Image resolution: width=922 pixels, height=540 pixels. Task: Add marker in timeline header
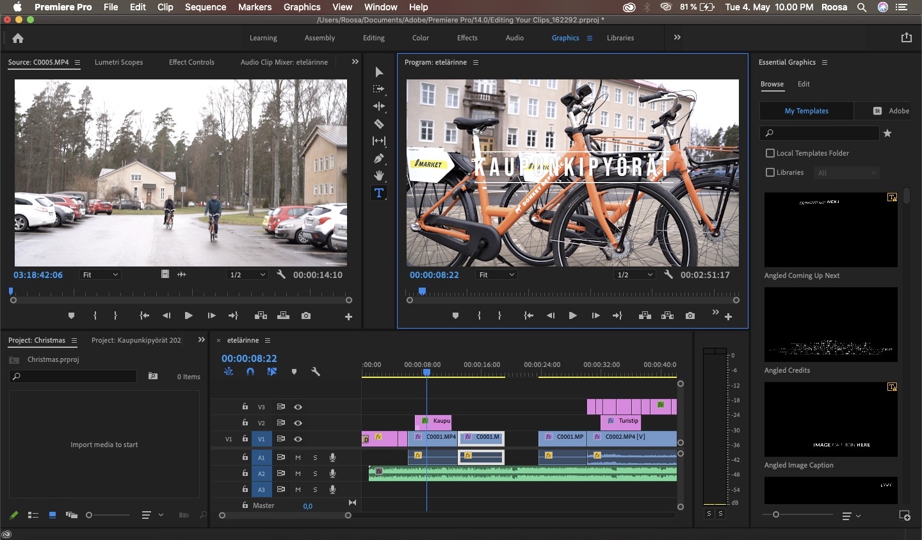pos(294,372)
